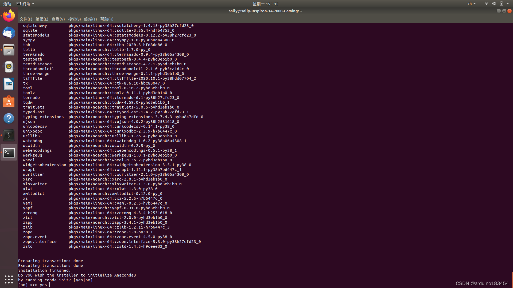Open the clock calendar at top center

265,4
